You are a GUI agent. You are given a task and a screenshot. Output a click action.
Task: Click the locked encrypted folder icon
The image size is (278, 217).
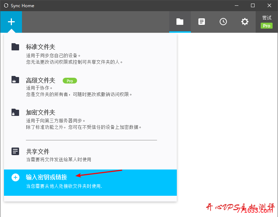(x=15, y=112)
